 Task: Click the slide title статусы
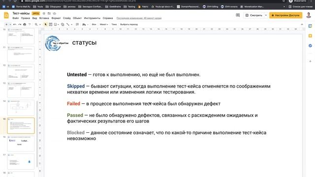coord(84,43)
